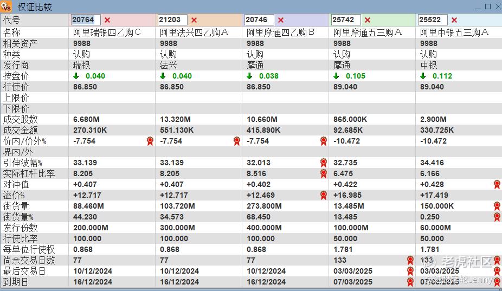Click outstanding percent 44.230
The image size is (502, 291).
point(85,217)
